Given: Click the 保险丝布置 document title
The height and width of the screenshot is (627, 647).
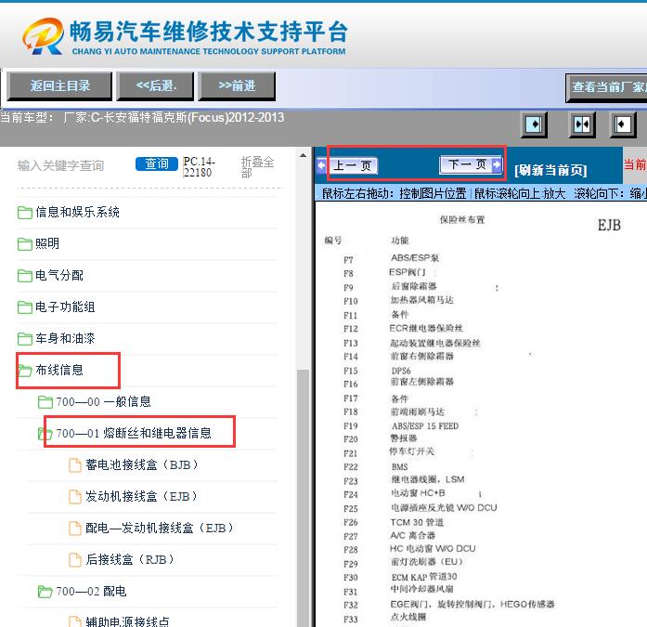Looking at the screenshot, I should pyautogui.click(x=461, y=219).
